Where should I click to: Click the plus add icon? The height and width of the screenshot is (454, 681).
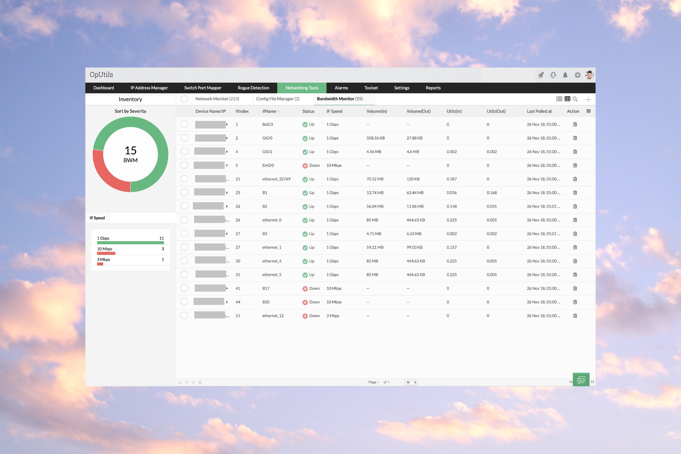tap(588, 99)
